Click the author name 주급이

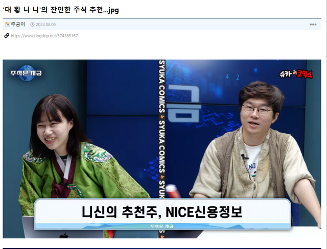pyautogui.click(x=19, y=24)
